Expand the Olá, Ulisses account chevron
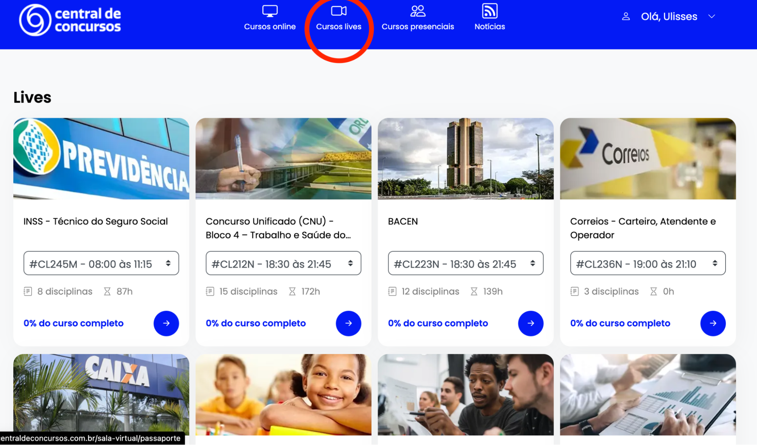Viewport: 757px width, 445px height. click(712, 17)
